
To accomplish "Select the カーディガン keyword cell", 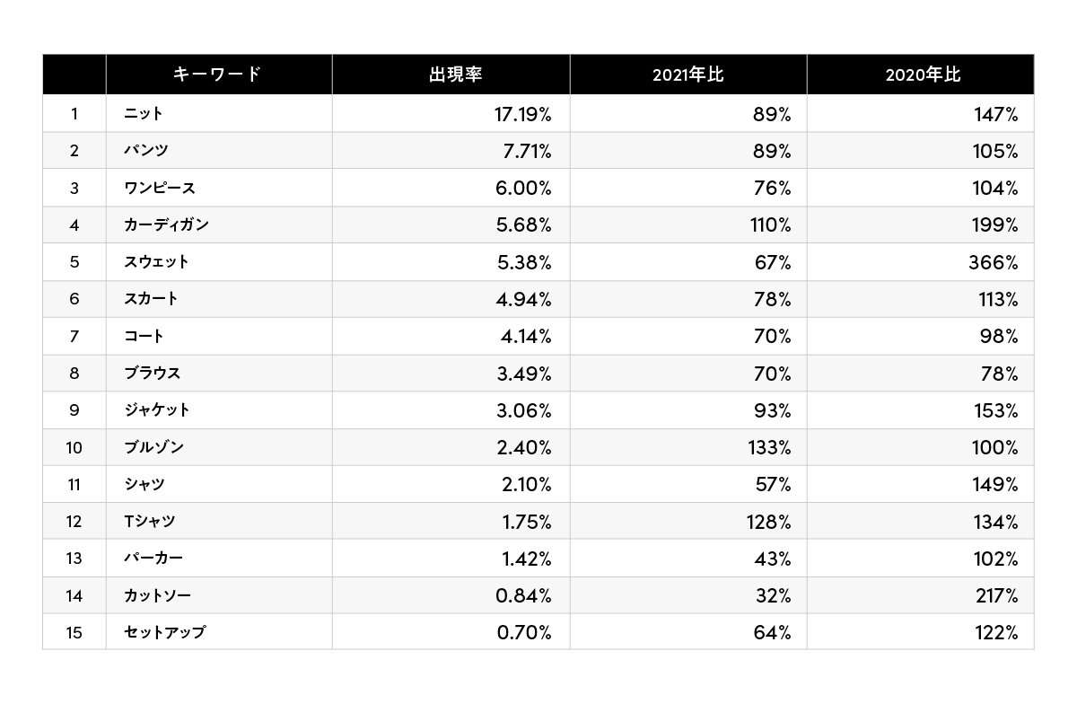I will coord(167,225).
